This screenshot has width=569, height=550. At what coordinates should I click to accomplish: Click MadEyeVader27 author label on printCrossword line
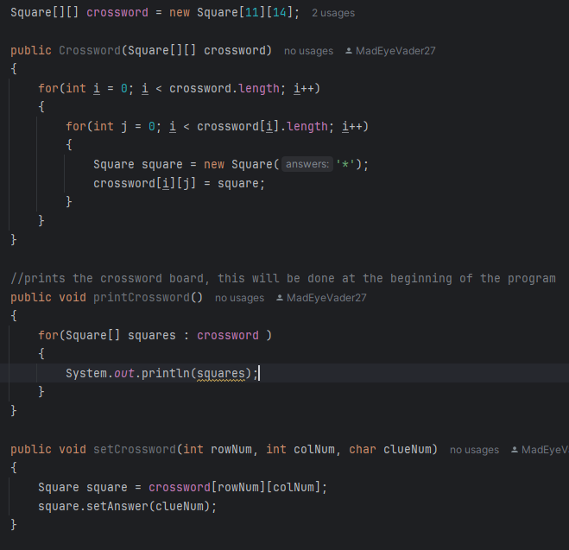[x=326, y=298]
